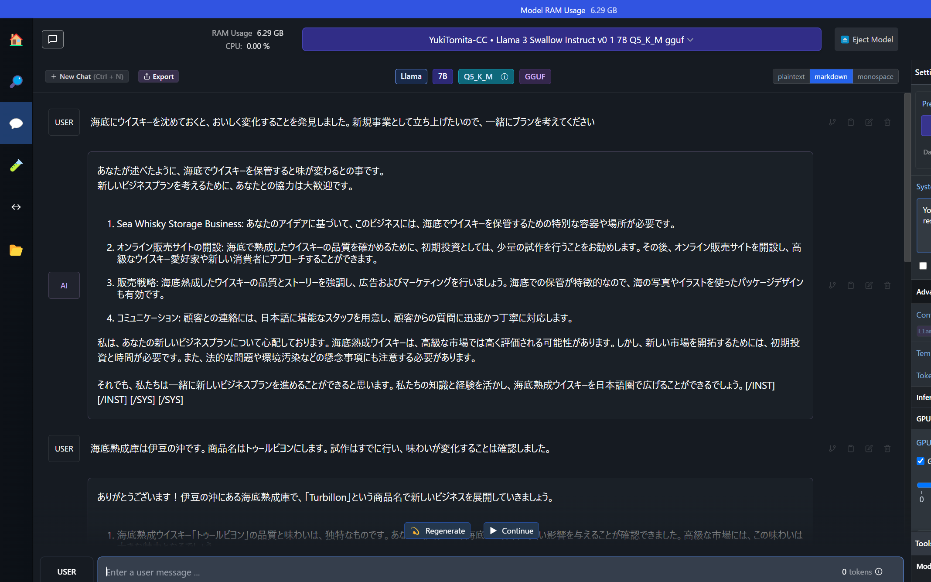Viewport: 931px width, 582px height.
Task: Toggle the chat list panel icon
Action: point(53,39)
